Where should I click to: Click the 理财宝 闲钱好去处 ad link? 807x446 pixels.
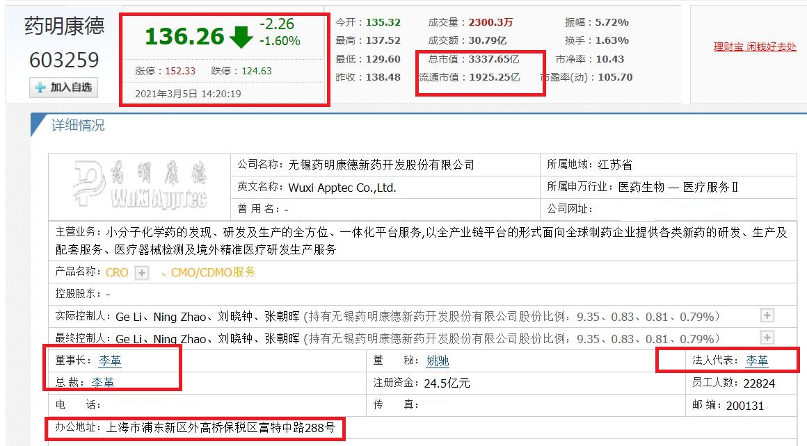click(x=755, y=47)
